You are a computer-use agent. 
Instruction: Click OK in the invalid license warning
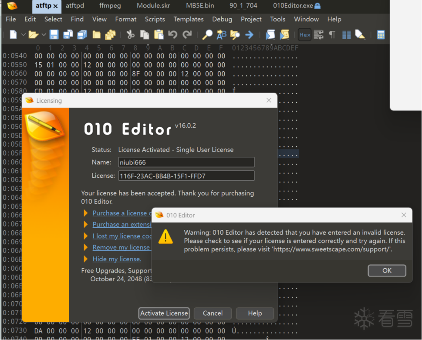click(x=387, y=271)
